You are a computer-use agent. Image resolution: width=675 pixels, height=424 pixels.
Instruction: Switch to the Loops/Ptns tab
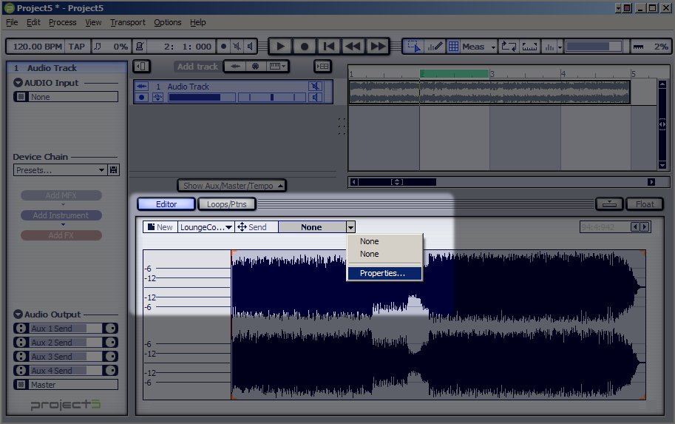pyautogui.click(x=226, y=204)
